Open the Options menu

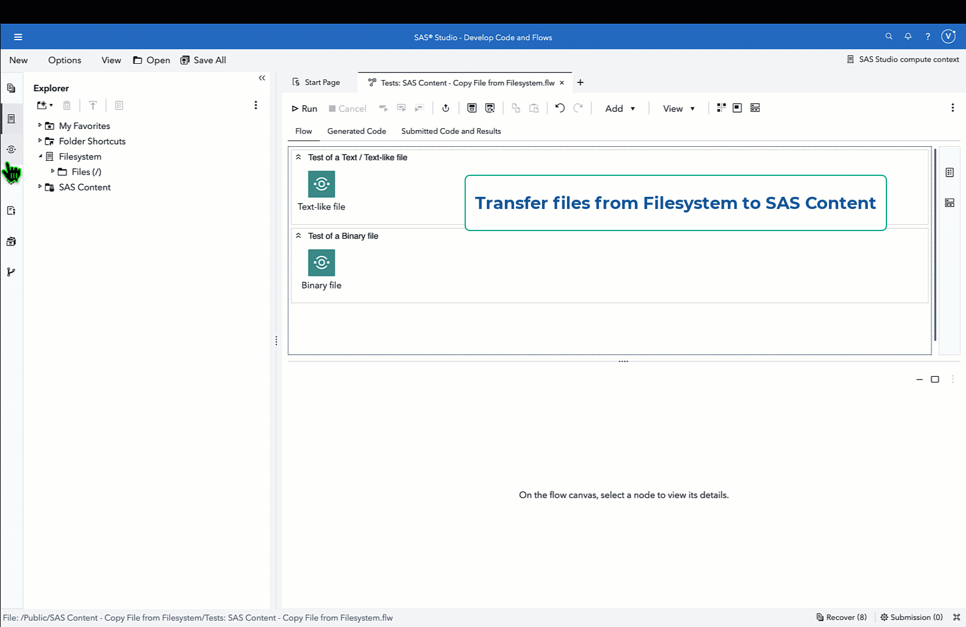point(64,60)
